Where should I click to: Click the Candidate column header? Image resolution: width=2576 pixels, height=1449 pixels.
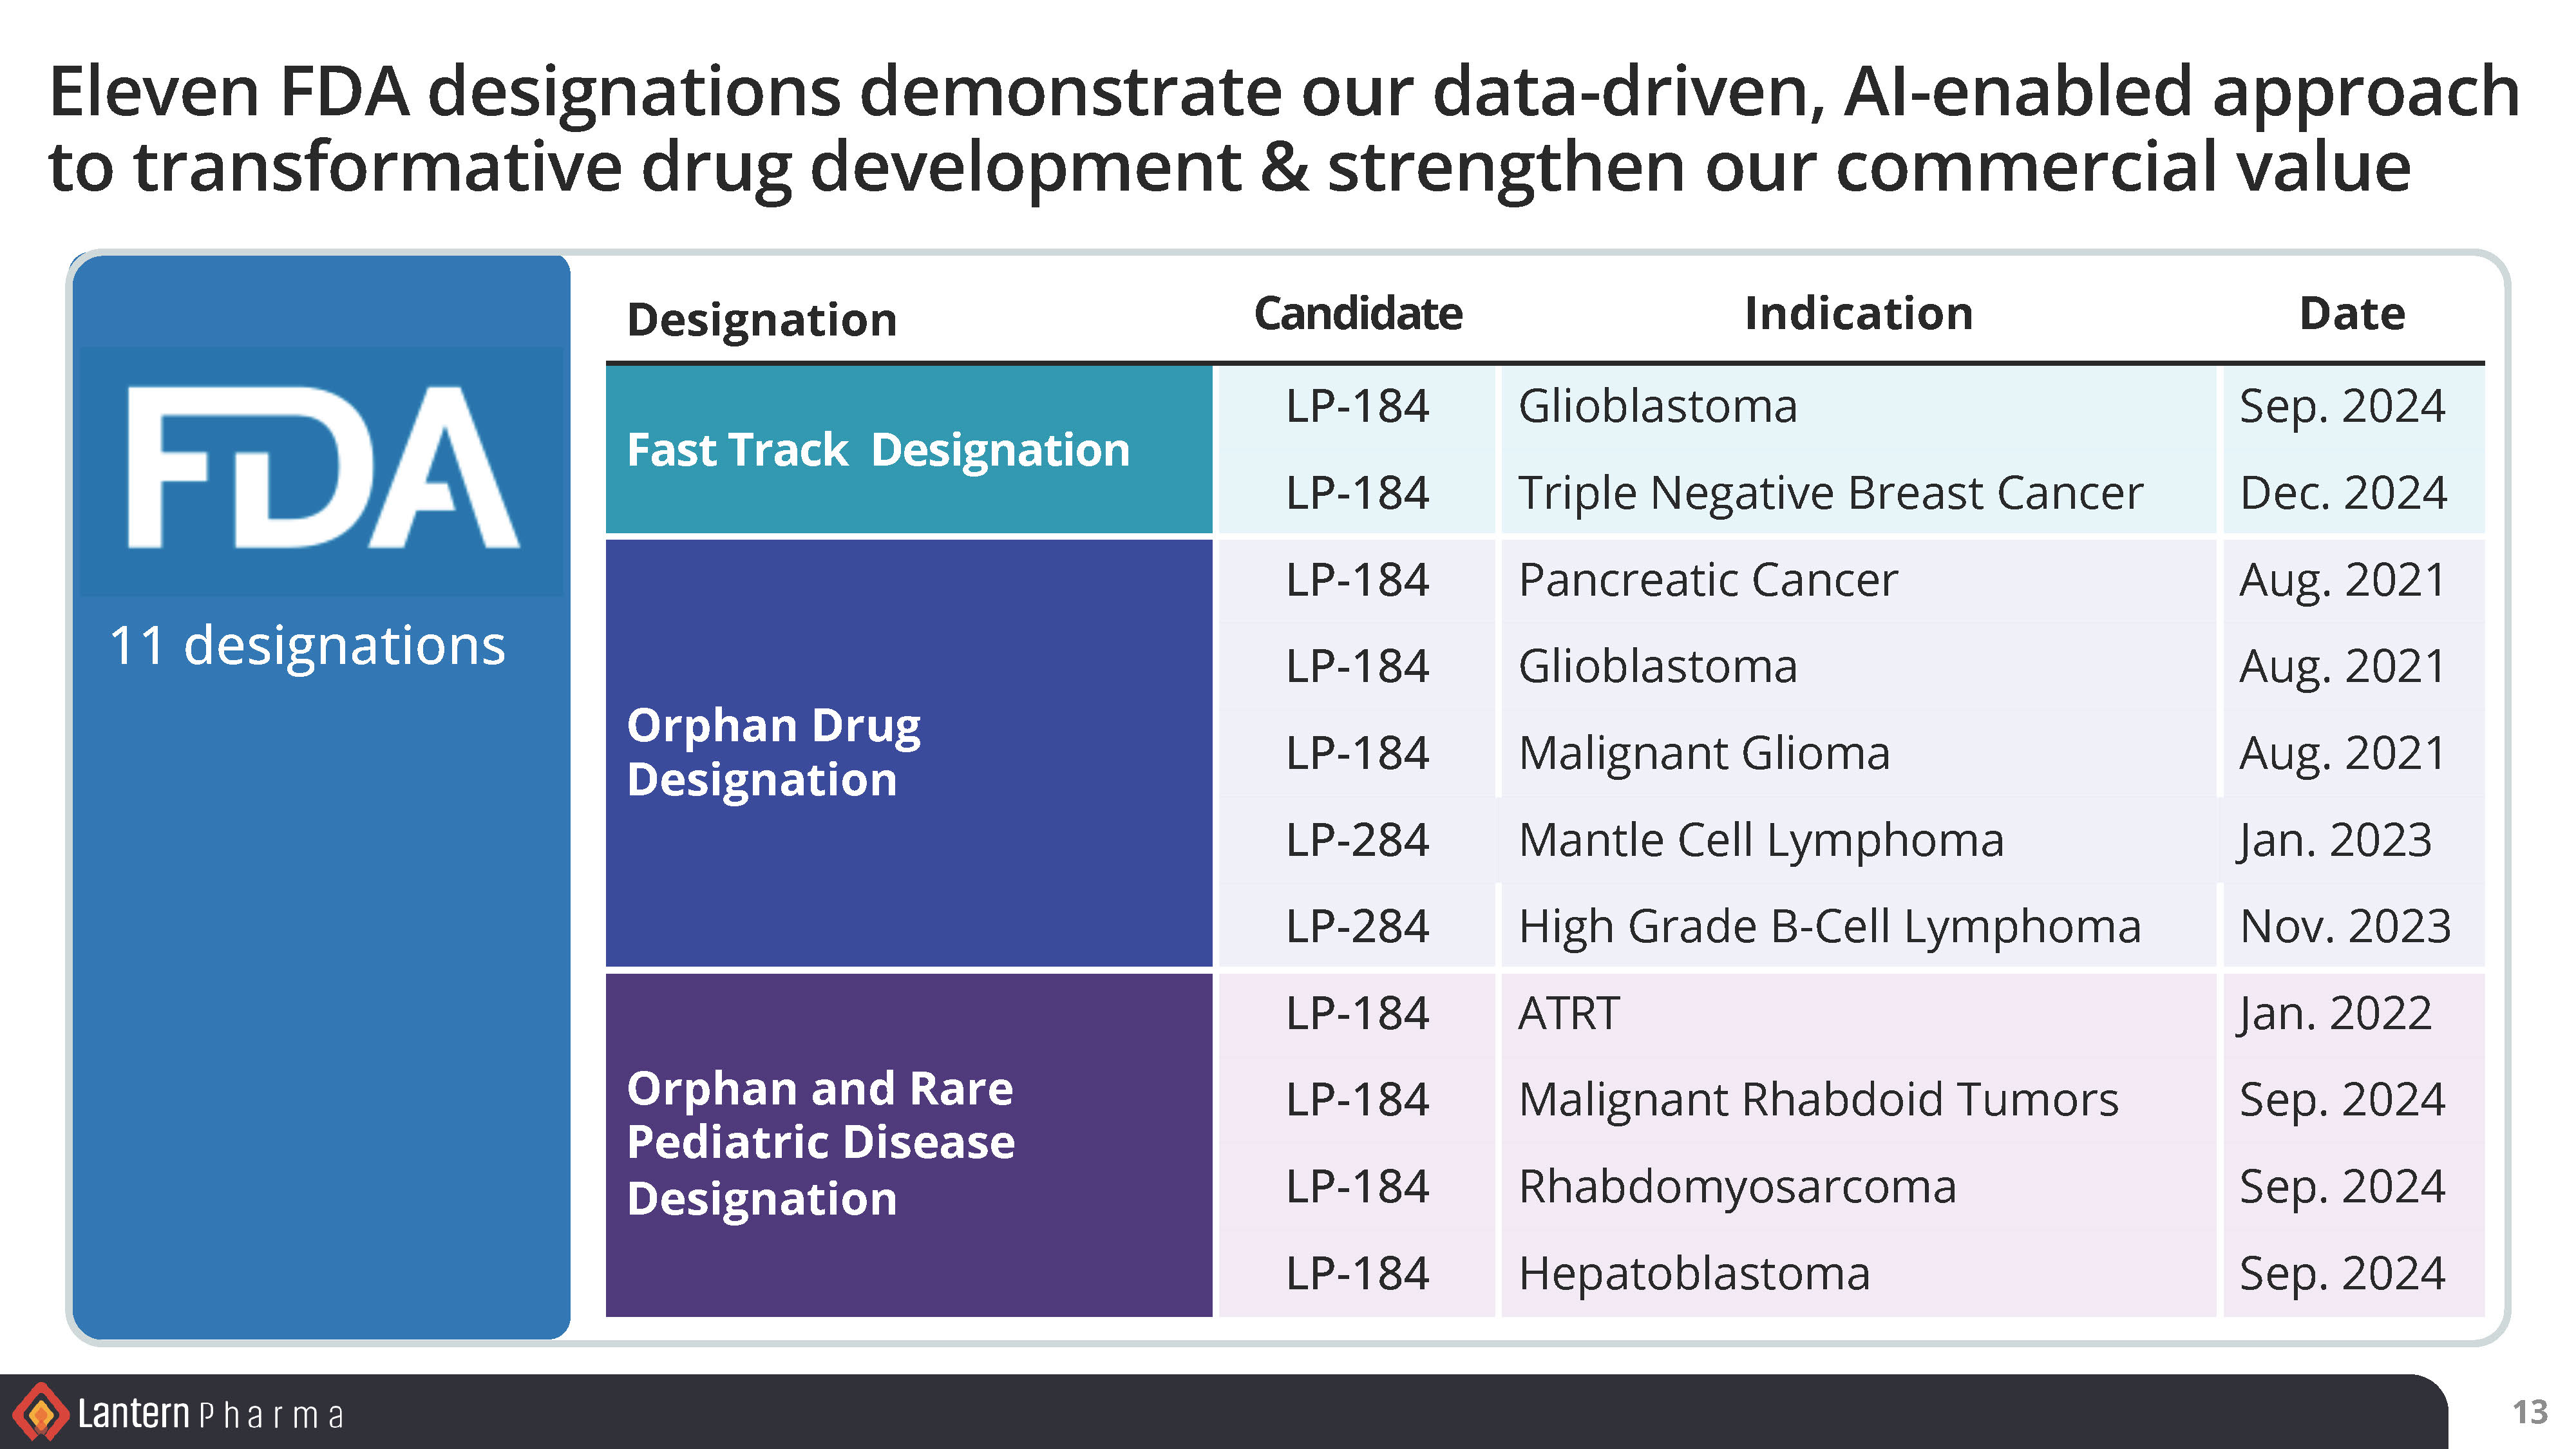pos(1357,314)
